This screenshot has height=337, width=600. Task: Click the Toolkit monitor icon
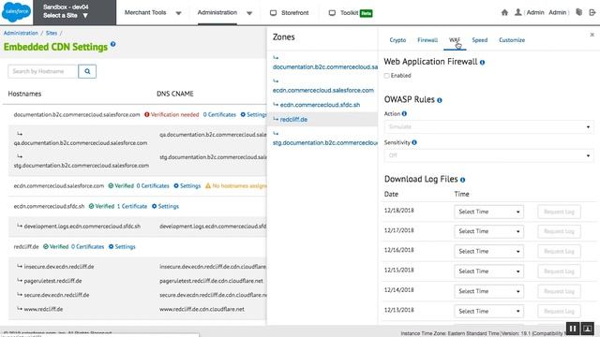tap(332, 13)
